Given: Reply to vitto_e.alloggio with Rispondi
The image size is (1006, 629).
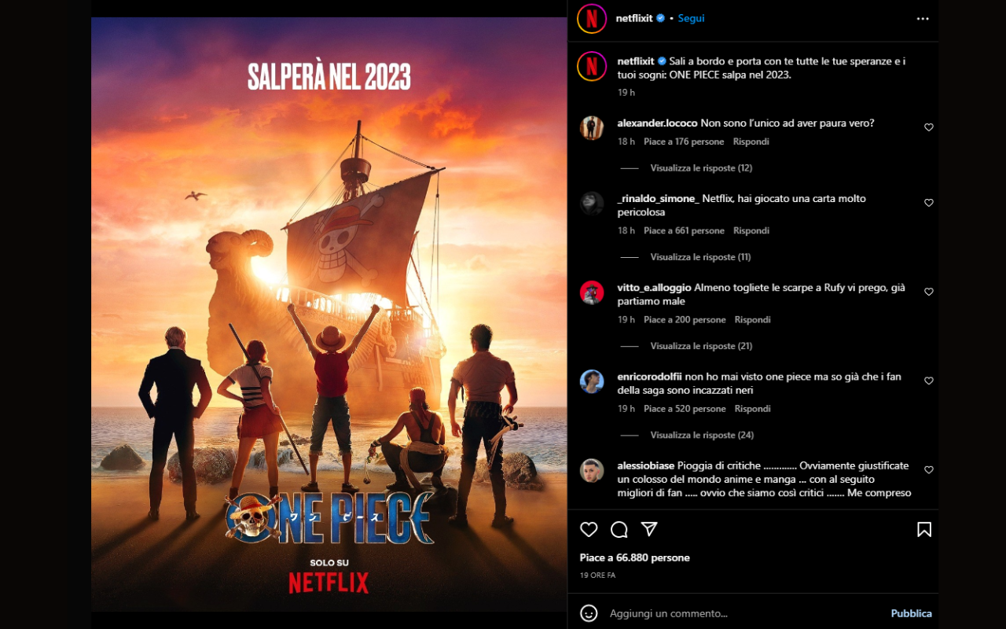Looking at the screenshot, I should tap(752, 320).
